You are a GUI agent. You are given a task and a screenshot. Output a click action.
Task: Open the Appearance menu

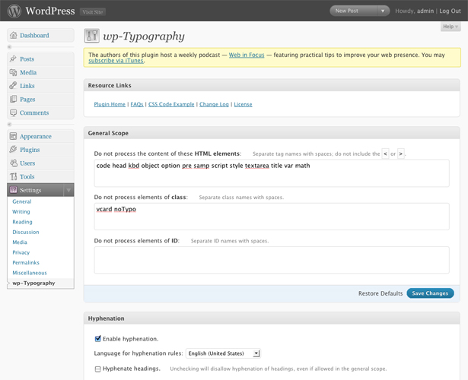tap(36, 136)
